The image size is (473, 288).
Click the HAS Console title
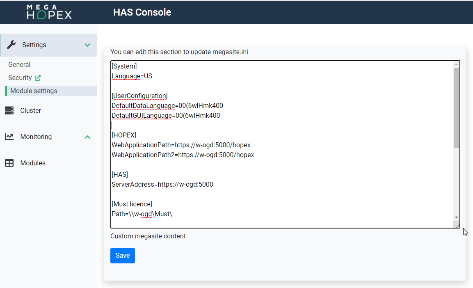pyautogui.click(x=142, y=12)
